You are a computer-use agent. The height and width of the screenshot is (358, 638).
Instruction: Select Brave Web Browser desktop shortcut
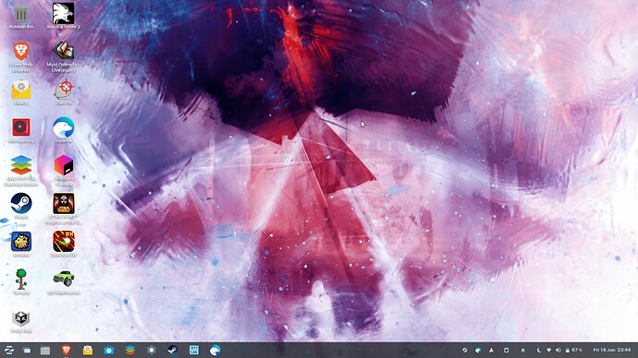(21, 56)
